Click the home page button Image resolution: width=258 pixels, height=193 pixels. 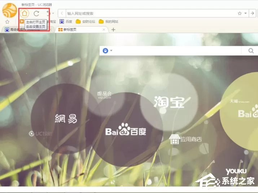point(24,13)
